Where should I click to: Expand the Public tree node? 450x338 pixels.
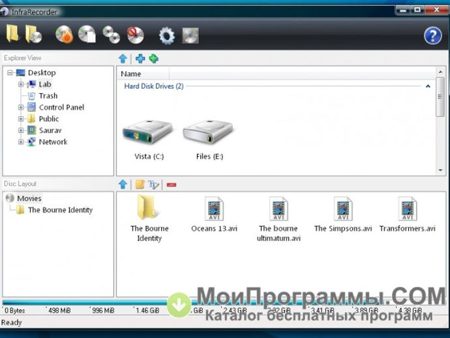click(x=21, y=119)
